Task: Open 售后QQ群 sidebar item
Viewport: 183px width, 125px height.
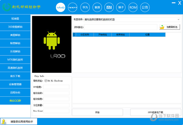Action: [15, 101]
